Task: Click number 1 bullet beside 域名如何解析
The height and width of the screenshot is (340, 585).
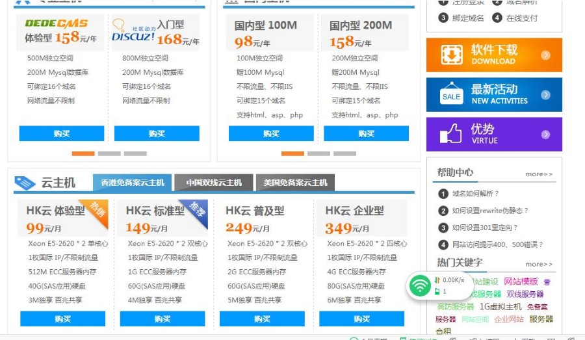Action: tap(443, 194)
